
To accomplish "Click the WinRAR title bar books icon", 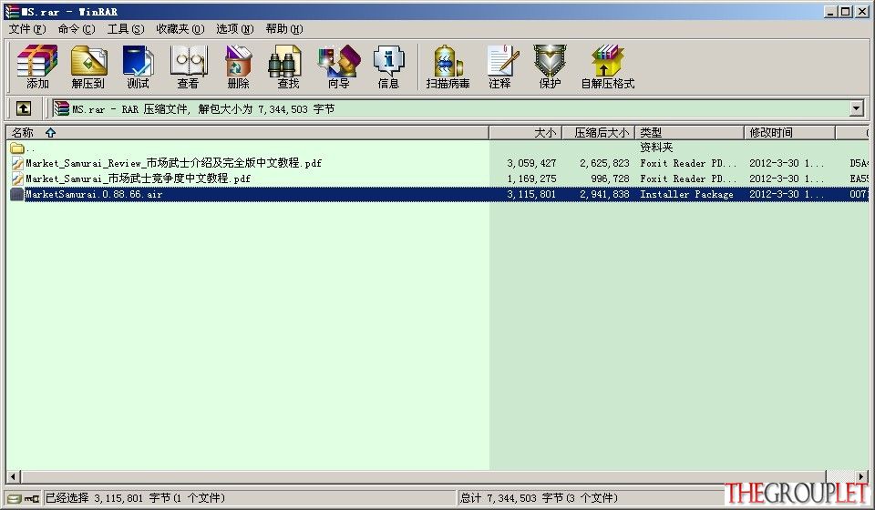I will (12, 11).
